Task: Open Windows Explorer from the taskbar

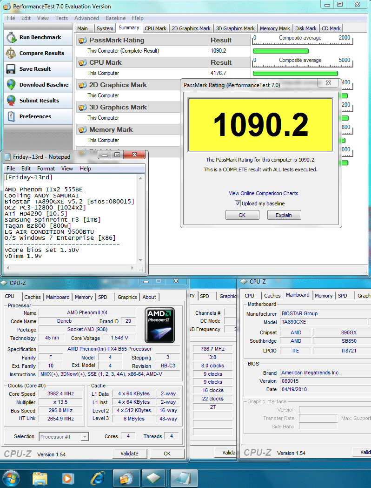Action: (x=40, y=478)
